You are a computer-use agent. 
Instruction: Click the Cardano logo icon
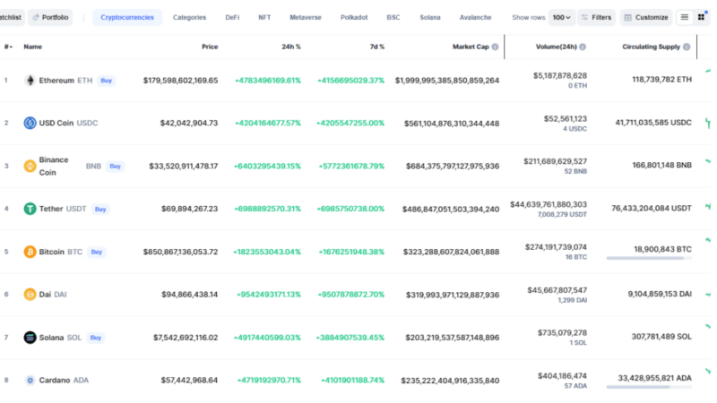30,380
